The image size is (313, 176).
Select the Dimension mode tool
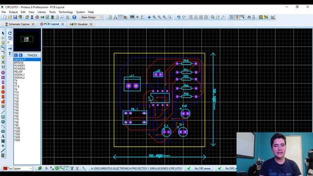pyautogui.click(x=3, y=151)
